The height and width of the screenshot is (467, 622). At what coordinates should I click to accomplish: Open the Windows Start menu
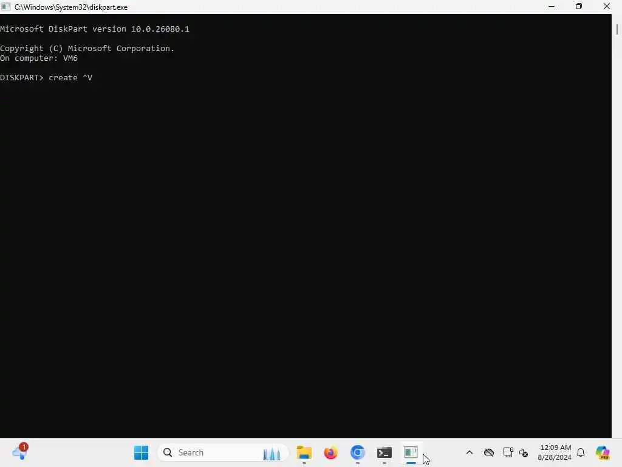click(141, 452)
